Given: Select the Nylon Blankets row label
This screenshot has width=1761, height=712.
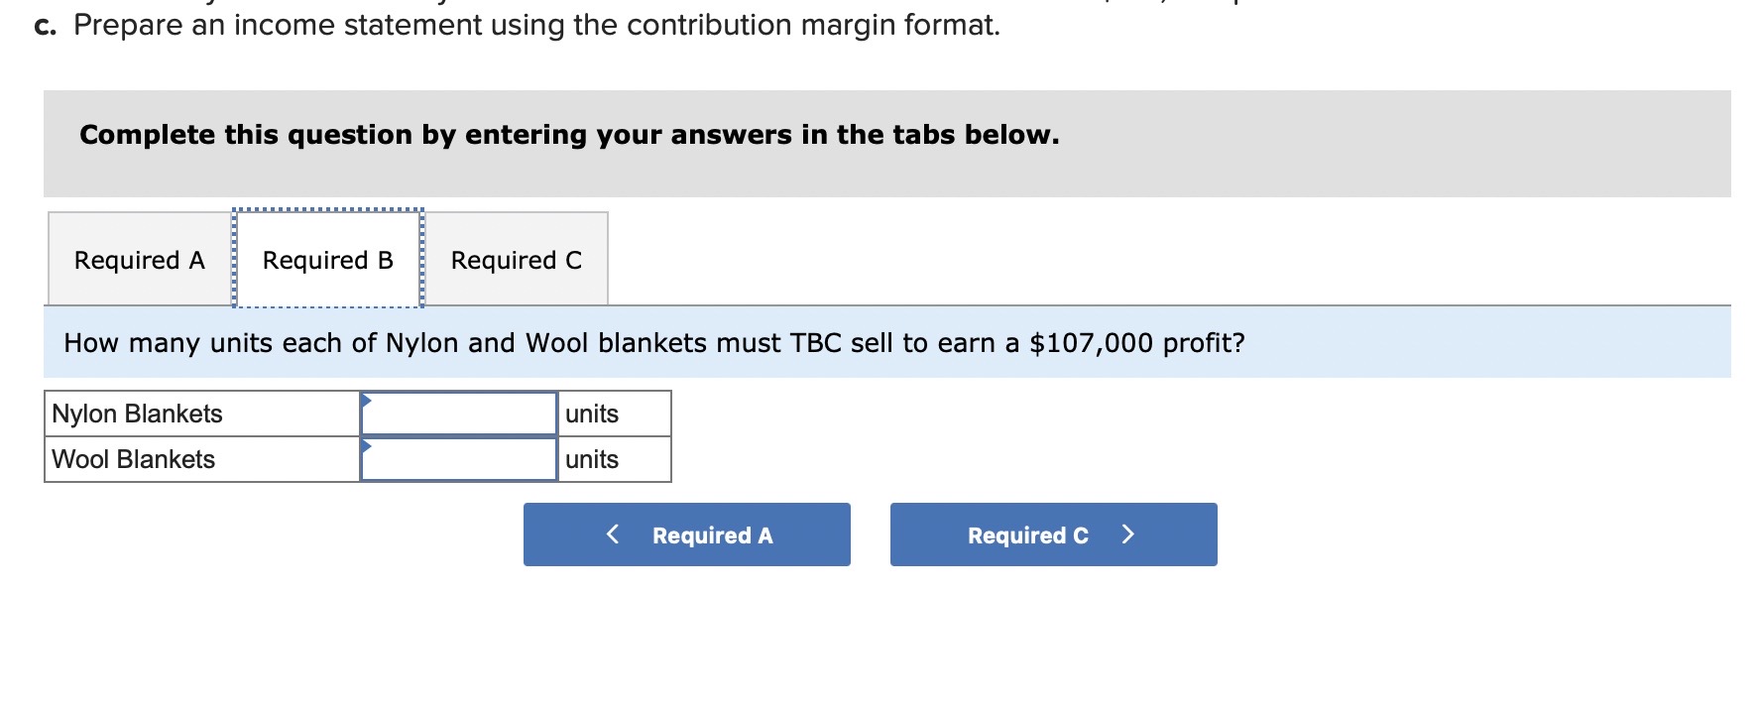Looking at the screenshot, I should pyautogui.click(x=136, y=414).
